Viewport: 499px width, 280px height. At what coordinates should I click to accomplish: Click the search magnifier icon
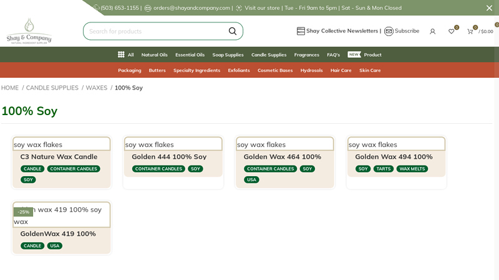pyautogui.click(x=233, y=31)
